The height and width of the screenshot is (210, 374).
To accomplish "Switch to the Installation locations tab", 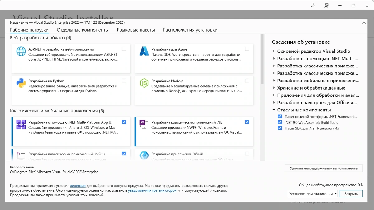I will (190, 30).
